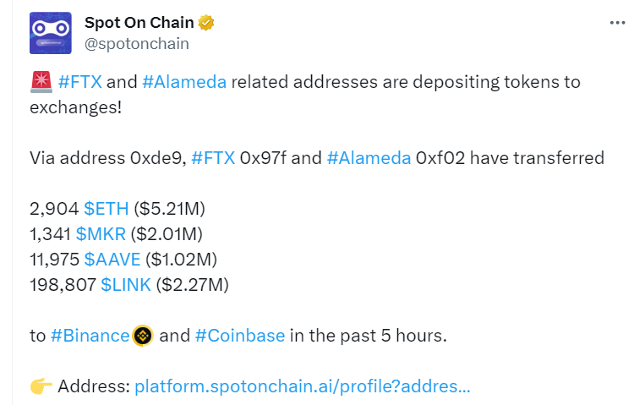Click the tweet text about depositing tokens
This screenshot has height=405, width=634.
(305, 94)
